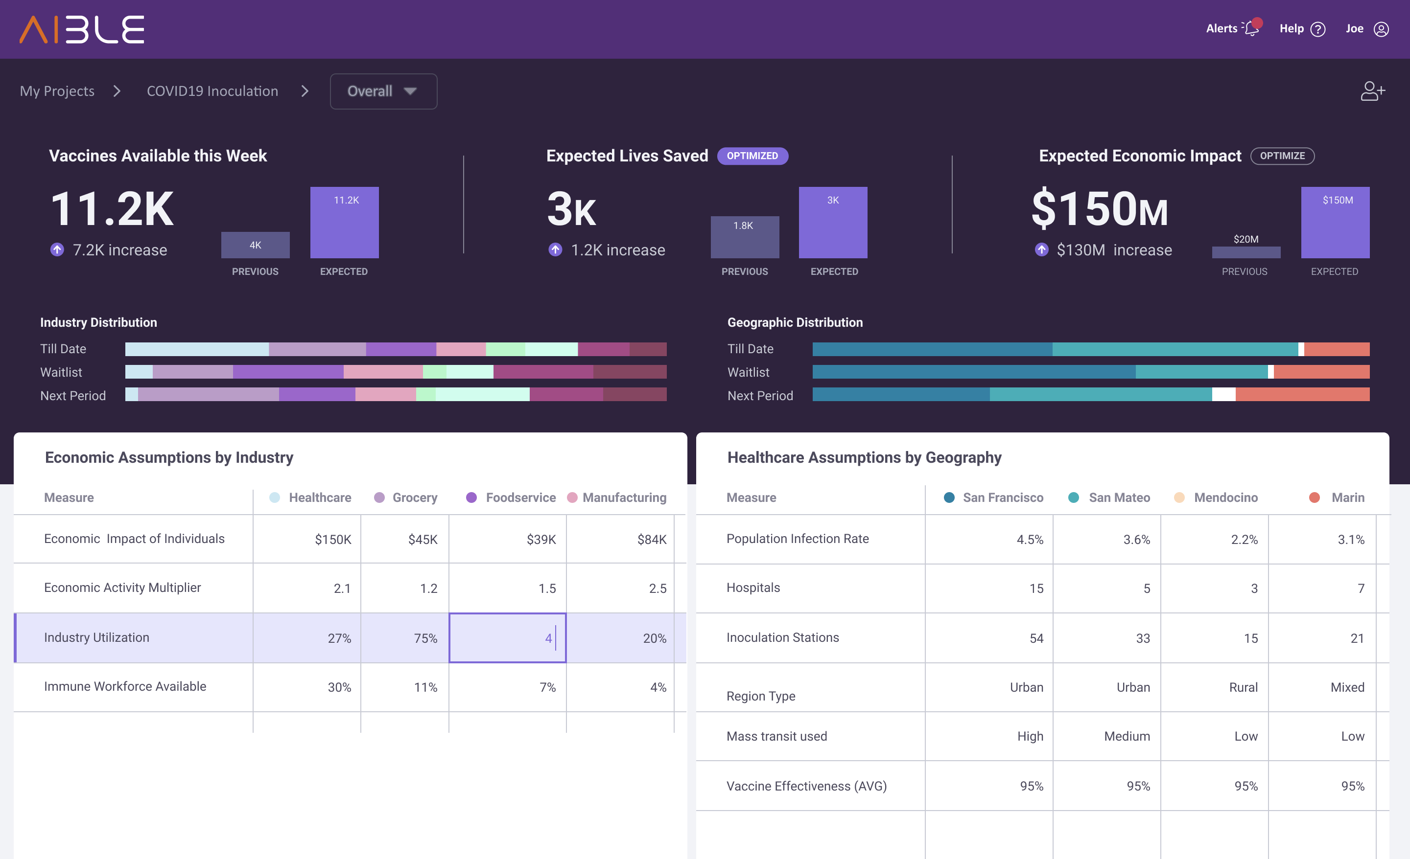Click Healthcare Industry Utilization value 27%
The image size is (1410, 859).
[x=339, y=638]
